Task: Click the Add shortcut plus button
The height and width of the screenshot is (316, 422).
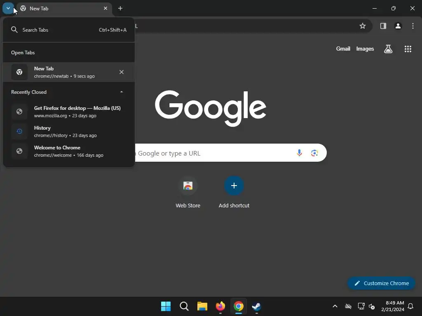Action: 234,186
